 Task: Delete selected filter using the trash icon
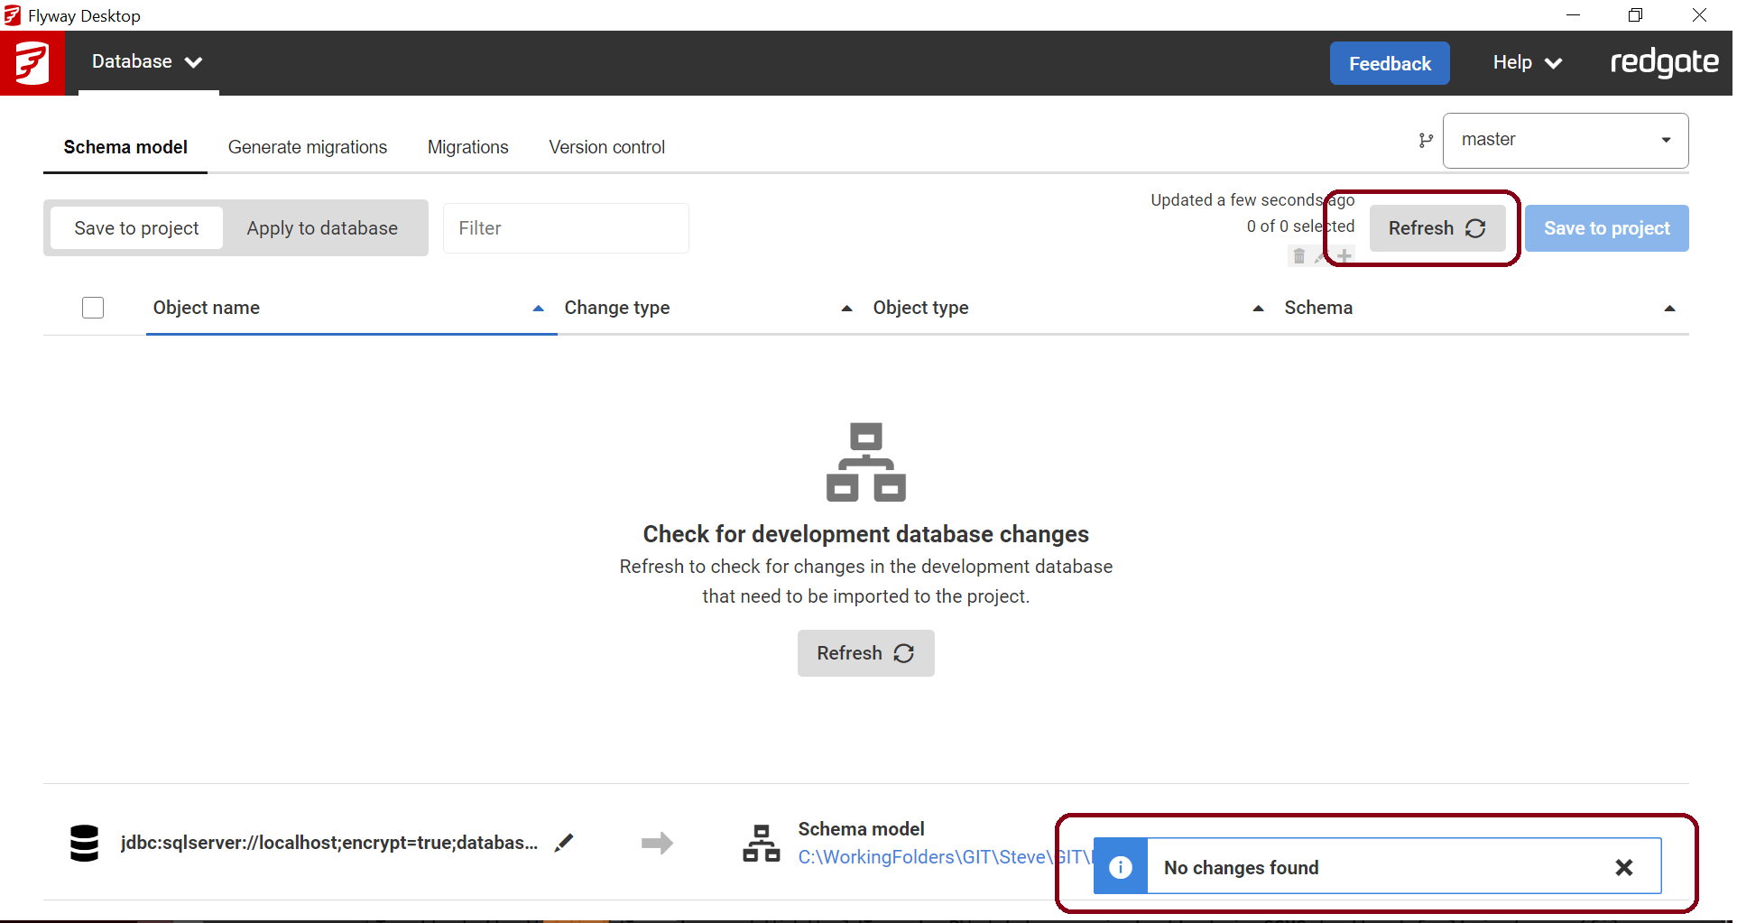tap(1299, 256)
